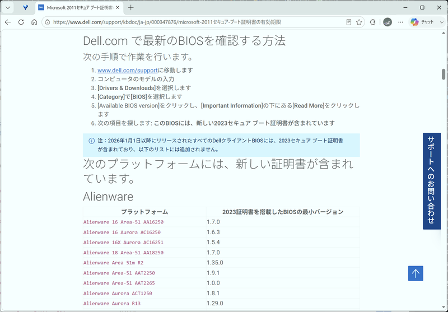Open immersive reader from address bar
This screenshot has height=312, width=448.
[x=348, y=22]
